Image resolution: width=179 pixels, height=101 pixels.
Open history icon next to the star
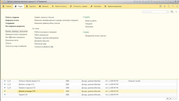click(x=169, y=6)
